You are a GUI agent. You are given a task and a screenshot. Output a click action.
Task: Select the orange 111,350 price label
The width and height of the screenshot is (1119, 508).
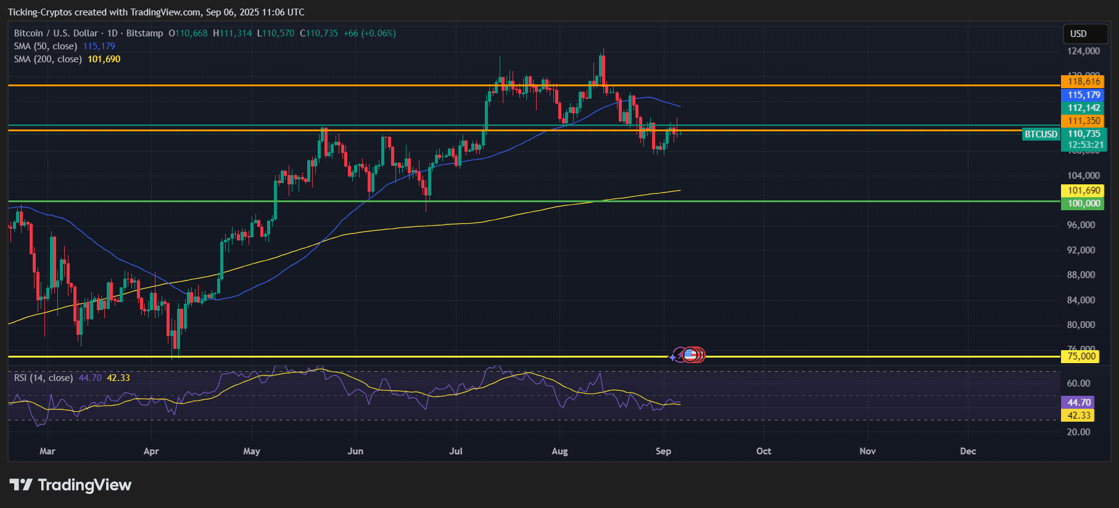[1083, 121]
